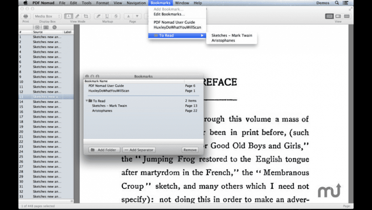
Task: Choose Sketches – Mark Twain in submenu
Action: pos(232,35)
